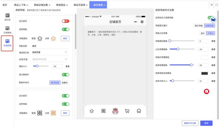The height and width of the screenshot is (127, 219).
Task: Click the cartoon avatar in center of navbar
Action: click(x=115, y=111)
